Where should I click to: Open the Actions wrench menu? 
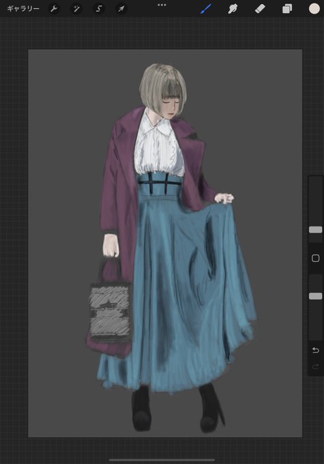(x=54, y=9)
